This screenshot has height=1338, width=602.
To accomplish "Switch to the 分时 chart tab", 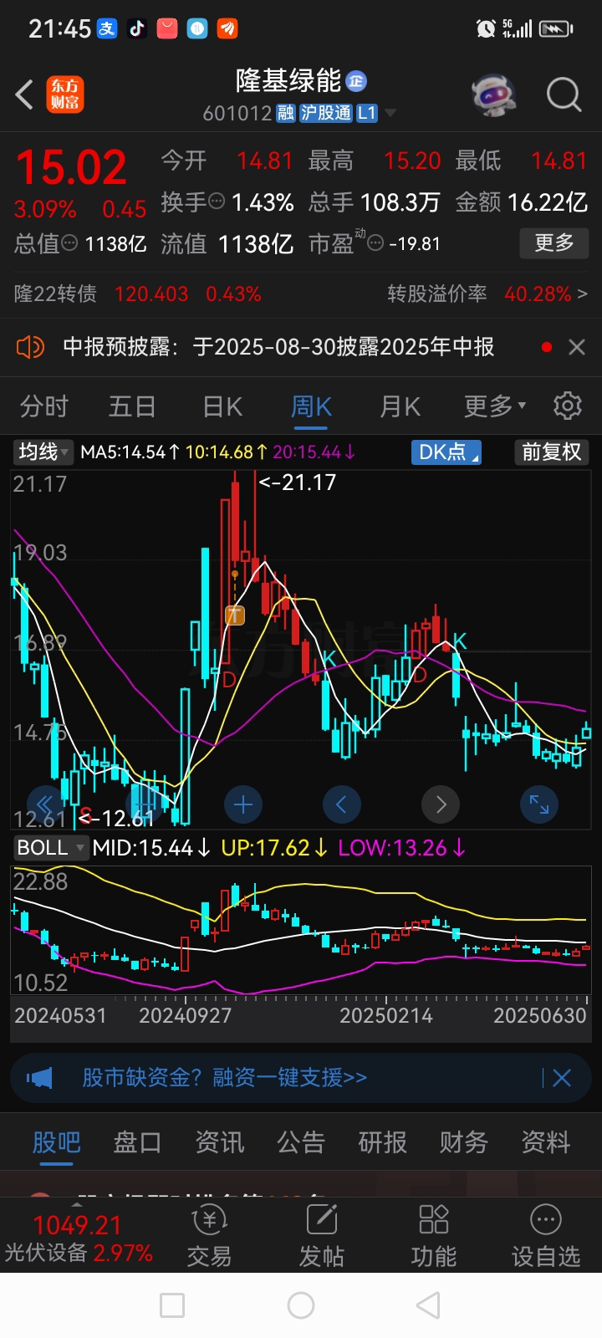I will click(x=43, y=406).
